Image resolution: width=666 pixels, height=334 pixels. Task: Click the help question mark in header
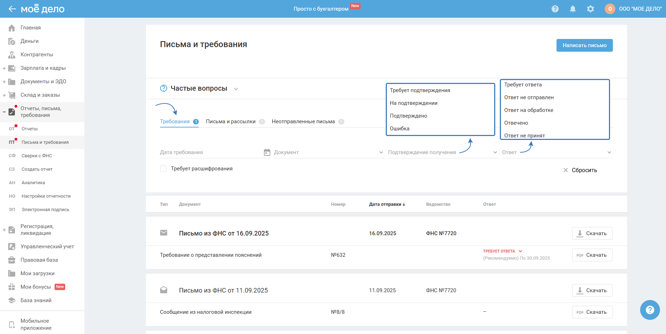555,9
